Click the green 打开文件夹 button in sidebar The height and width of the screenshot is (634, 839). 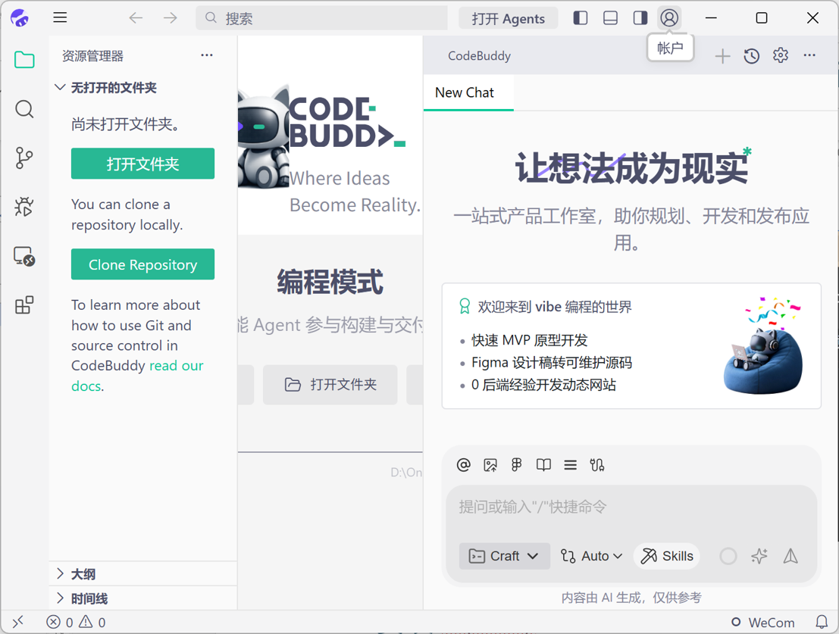[x=143, y=164]
